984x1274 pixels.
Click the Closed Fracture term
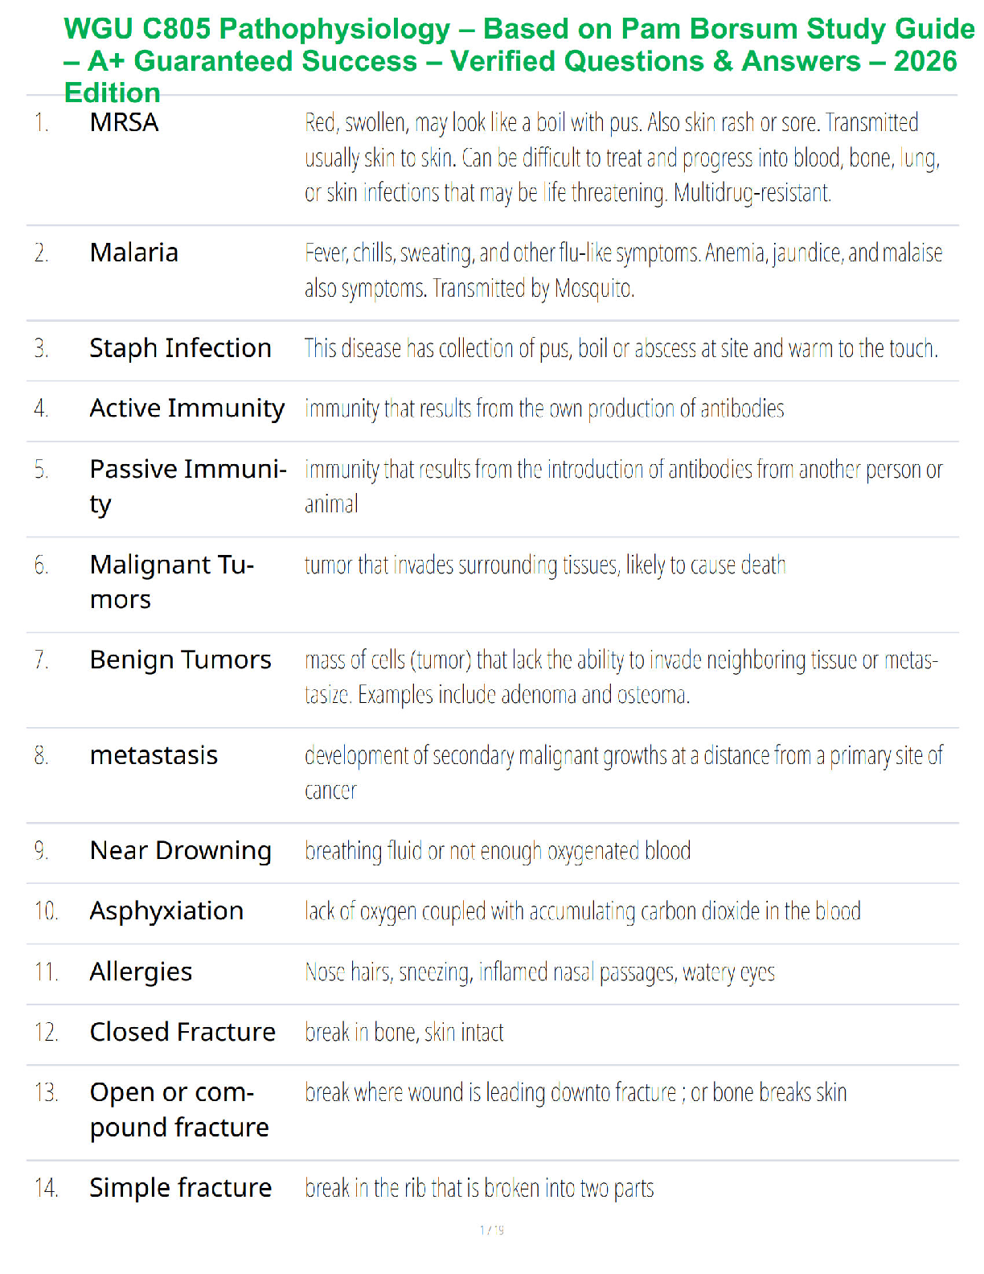click(182, 1033)
